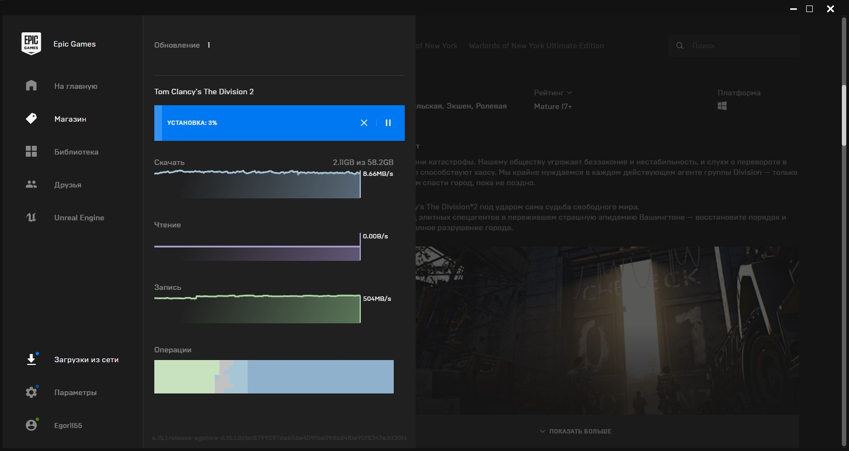
Task: Switch to Warlords of New York Ultimate Edition tab
Action: [x=537, y=45]
